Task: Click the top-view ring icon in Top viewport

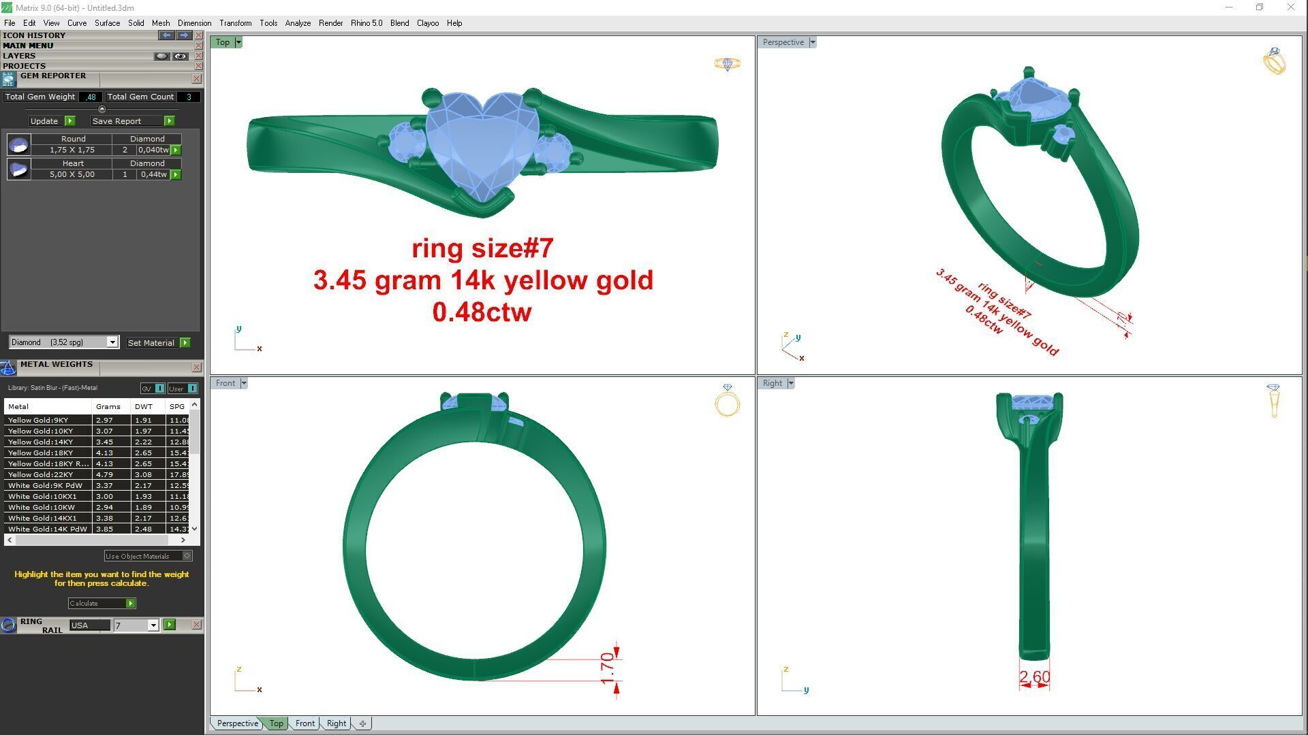Action: [x=727, y=64]
